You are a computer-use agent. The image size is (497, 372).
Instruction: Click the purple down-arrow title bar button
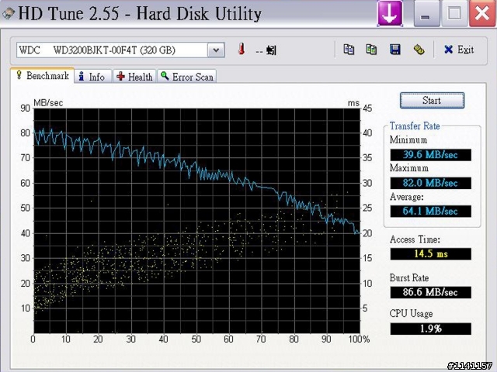(x=390, y=14)
